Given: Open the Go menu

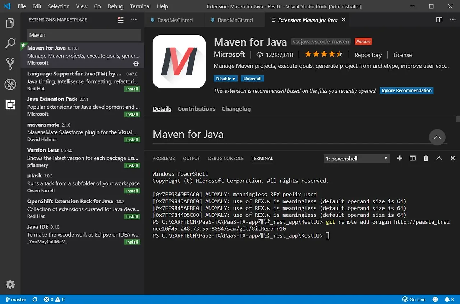Looking at the screenshot, I should click(x=97, y=6).
